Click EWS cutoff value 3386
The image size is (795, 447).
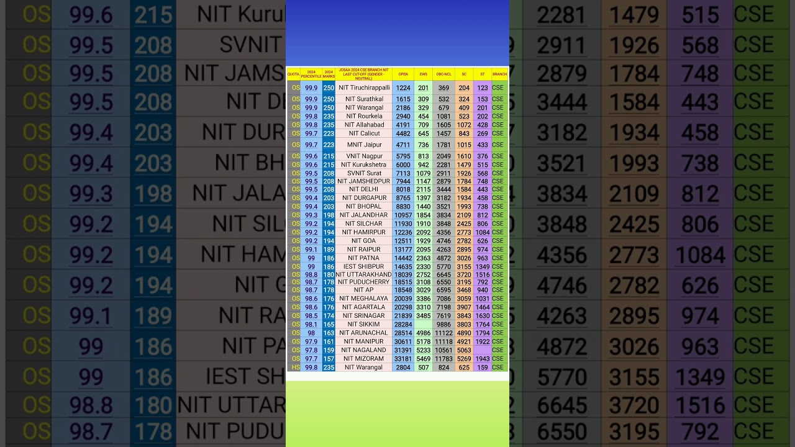(424, 299)
